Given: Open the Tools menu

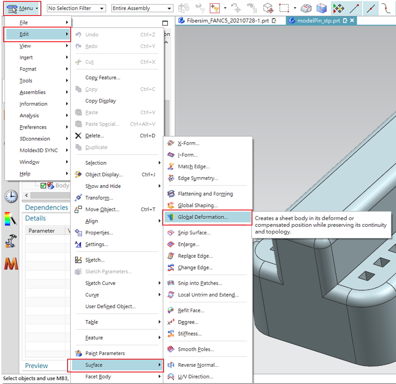Looking at the screenshot, I should (37, 80).
